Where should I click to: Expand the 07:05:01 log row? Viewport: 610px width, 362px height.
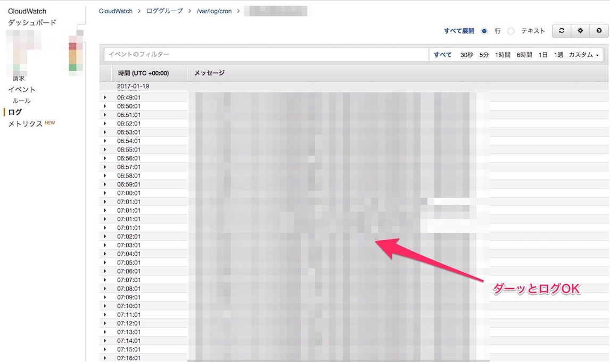105,263
